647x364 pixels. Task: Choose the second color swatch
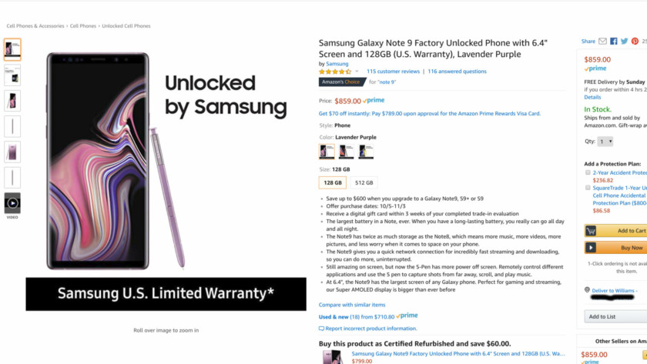pos(346,152)
